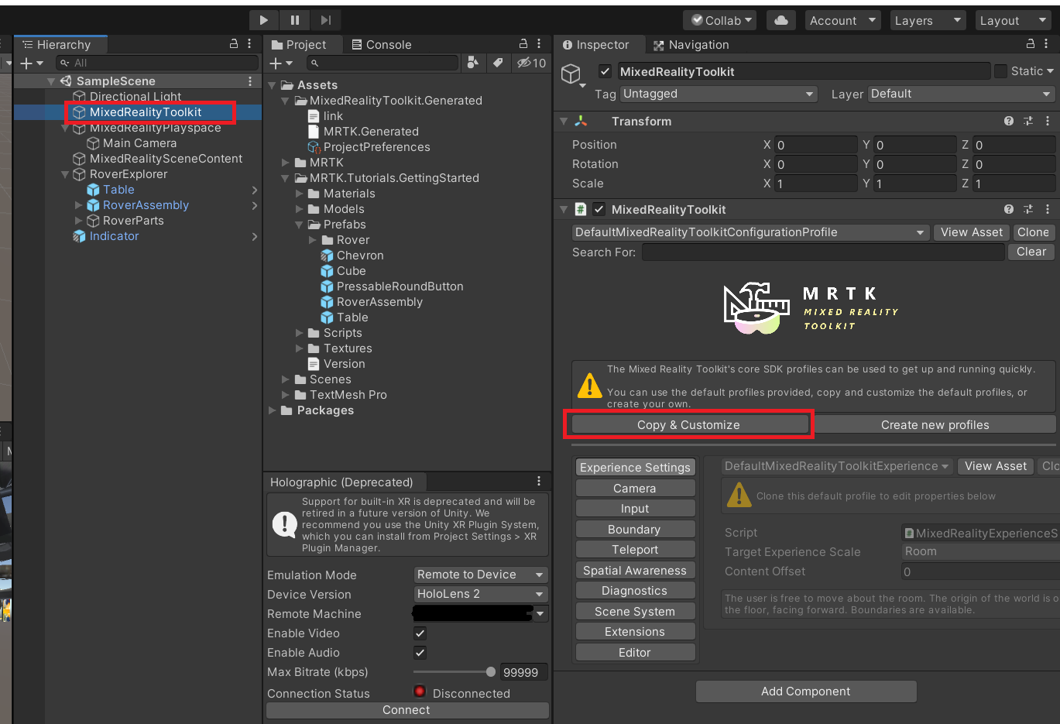Collapse the SampleScene tree node
This screenshot has width=1060, height=724.
pos(51,81)
